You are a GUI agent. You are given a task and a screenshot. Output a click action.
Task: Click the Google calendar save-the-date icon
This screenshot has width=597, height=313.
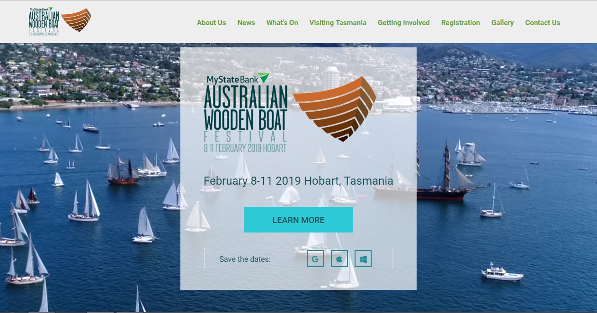[315, 259]
